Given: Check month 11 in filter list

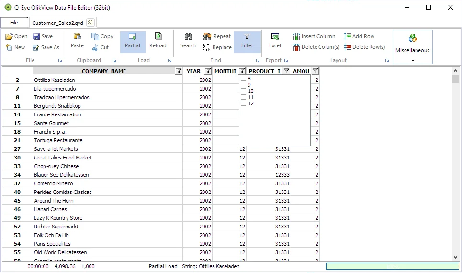Looking at the screenshot, I should [243, 97].
